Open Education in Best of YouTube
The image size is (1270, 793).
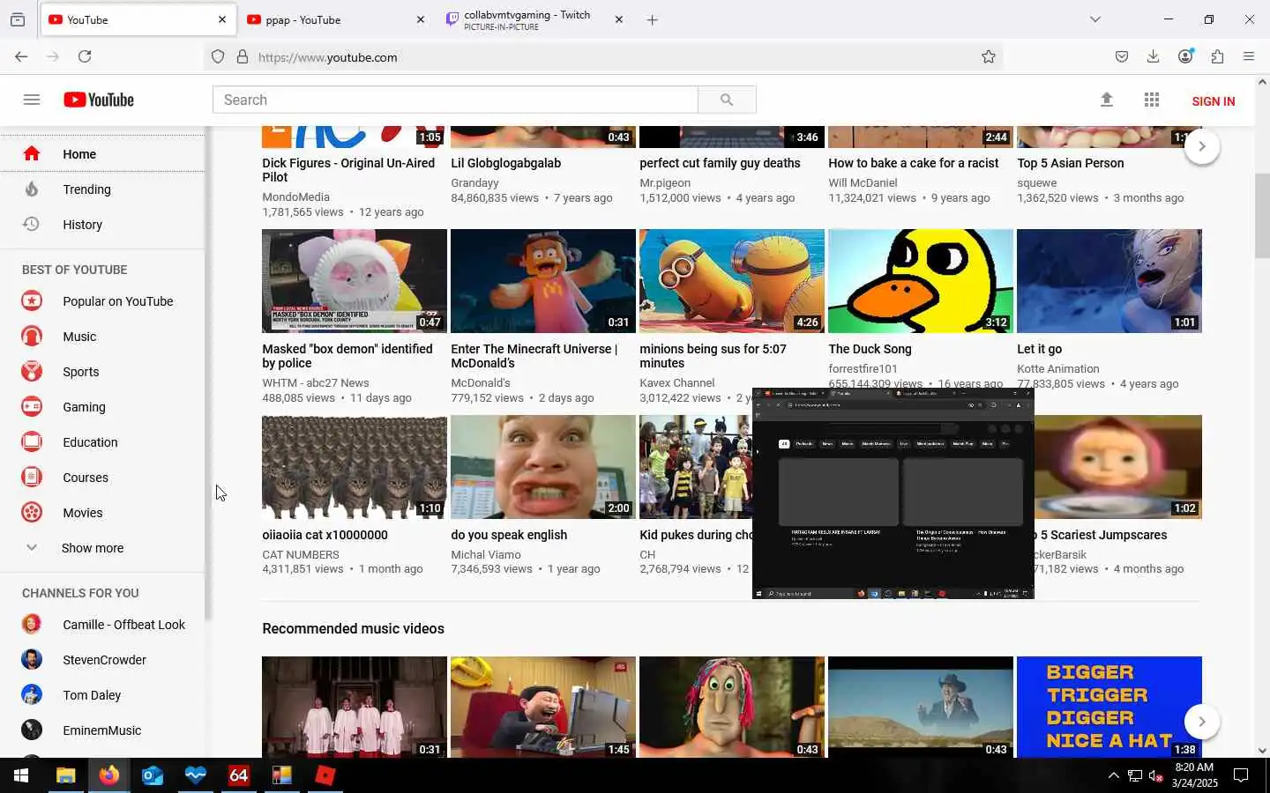click(101, 442)
